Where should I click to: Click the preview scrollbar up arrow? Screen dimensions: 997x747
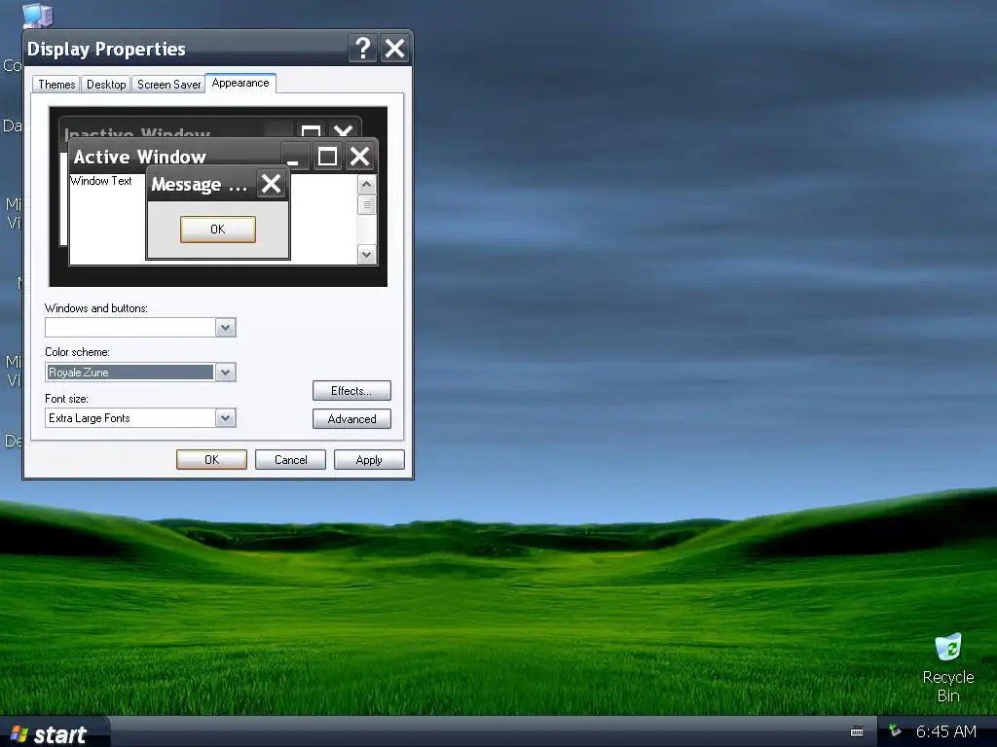pyautogui.click(x=366, y=185)
